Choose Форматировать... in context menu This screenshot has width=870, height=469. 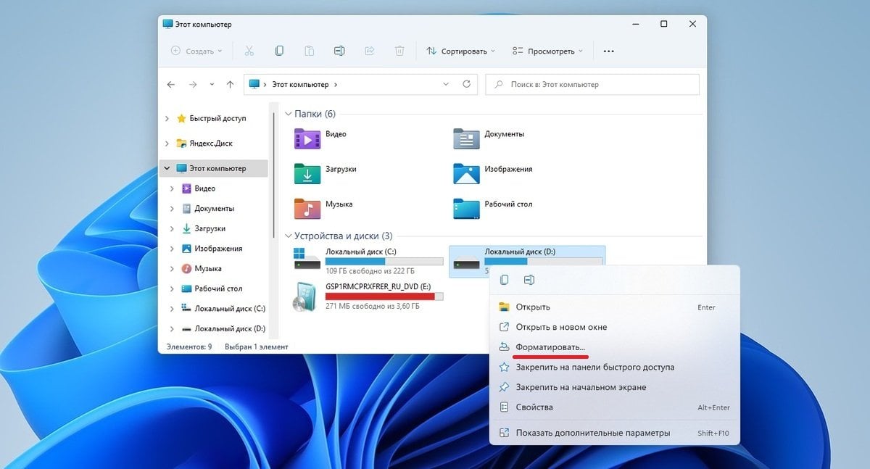(615, 347)
